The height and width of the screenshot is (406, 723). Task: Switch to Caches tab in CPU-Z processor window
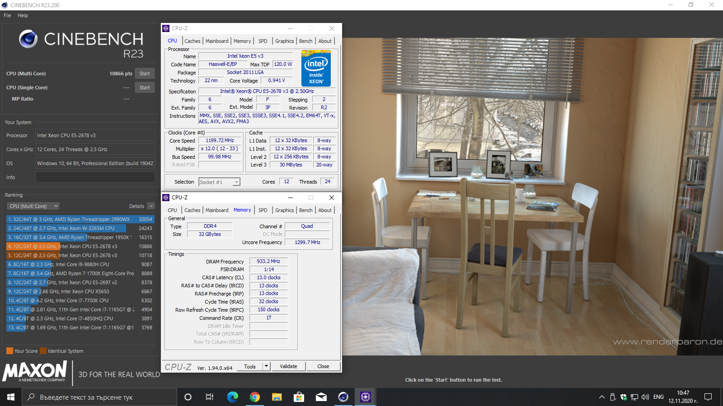pyautogui.click(x=192, y=41)
